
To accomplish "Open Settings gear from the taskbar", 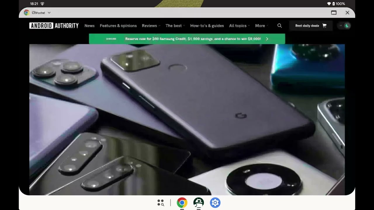I will tap(215, 203).
